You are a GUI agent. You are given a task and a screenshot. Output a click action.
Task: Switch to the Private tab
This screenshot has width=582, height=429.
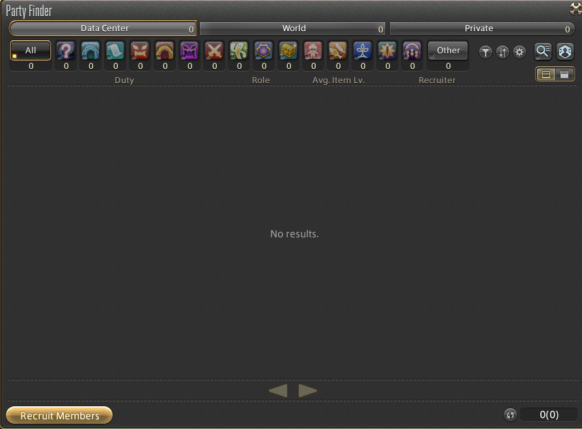pos(481,29)
